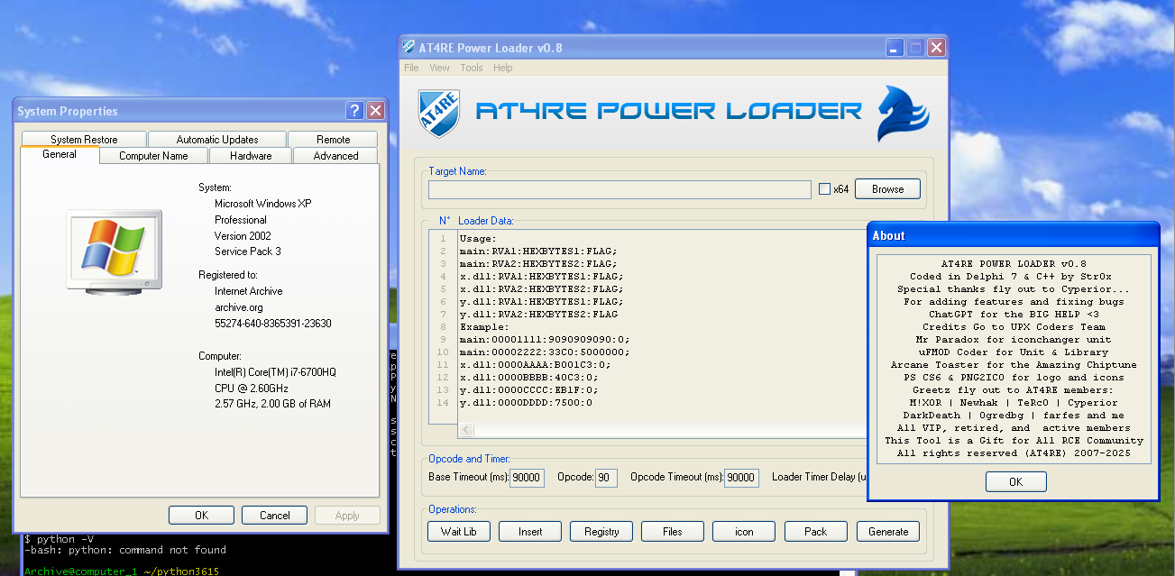Click the AT4RE Power Loader title bar icon
This screenshot has height=576, width=1175.
[409, 48]
